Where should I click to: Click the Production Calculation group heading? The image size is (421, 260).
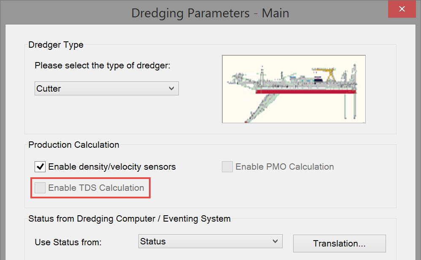pyautogui.click(x=74, y=145)
